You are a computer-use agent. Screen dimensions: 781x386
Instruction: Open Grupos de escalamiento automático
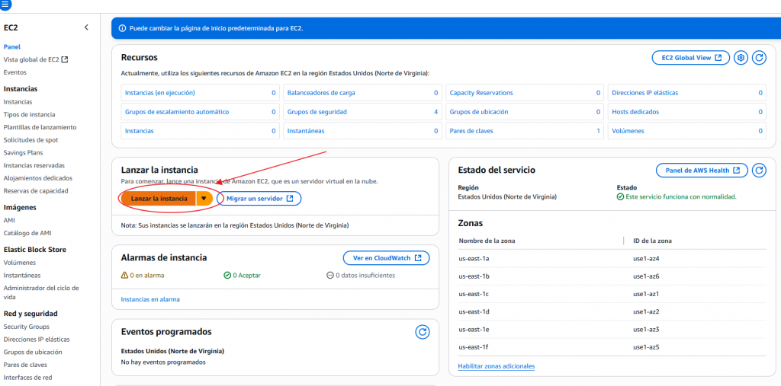[x=201, y=112]
